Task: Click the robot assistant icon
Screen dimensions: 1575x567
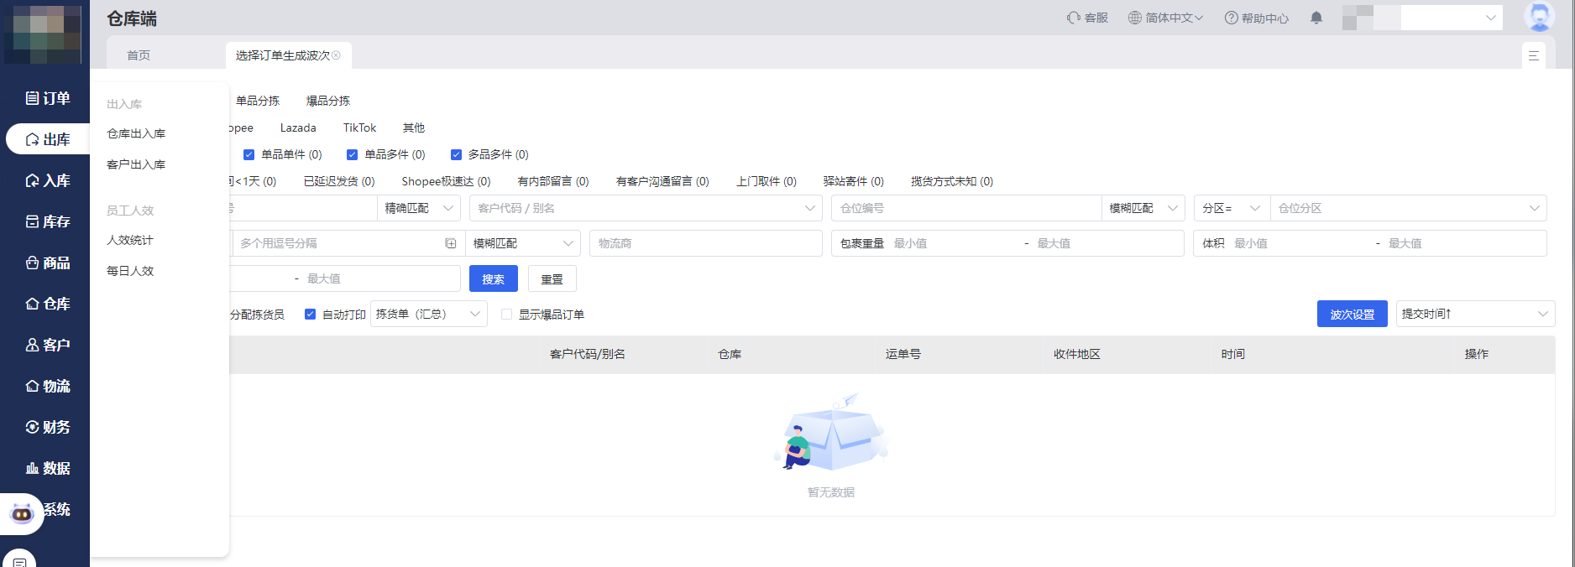Action: 22,513
